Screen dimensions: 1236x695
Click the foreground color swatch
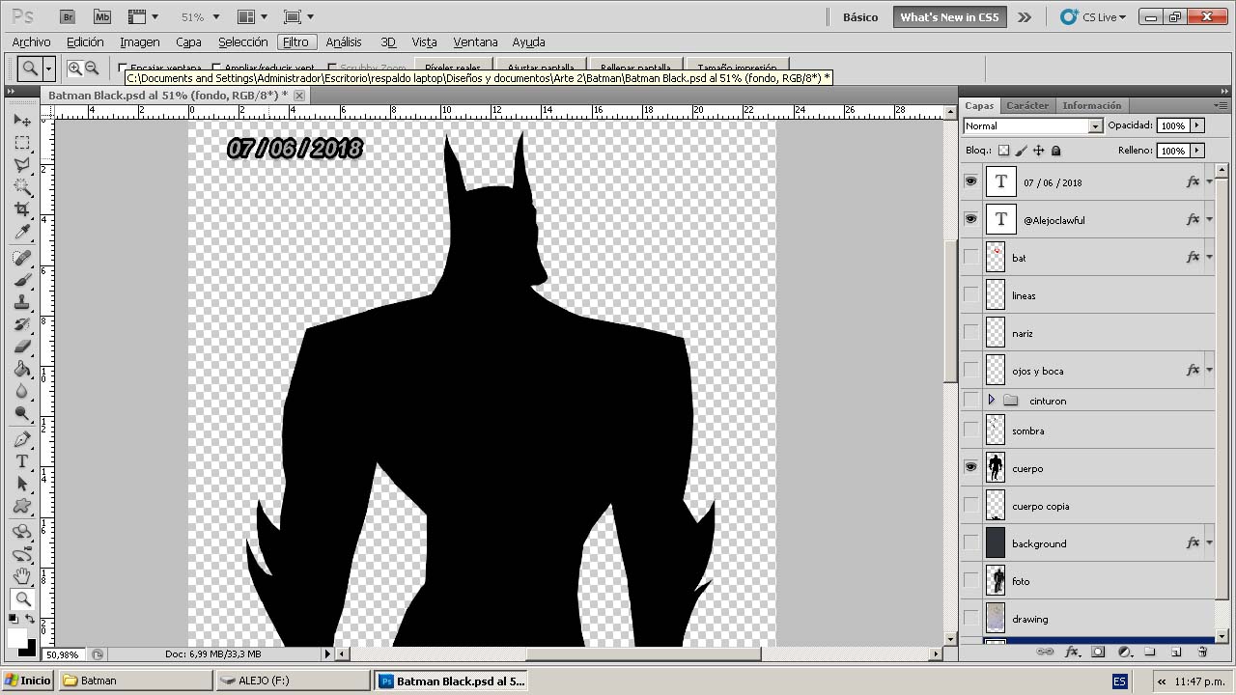[16, 638]
